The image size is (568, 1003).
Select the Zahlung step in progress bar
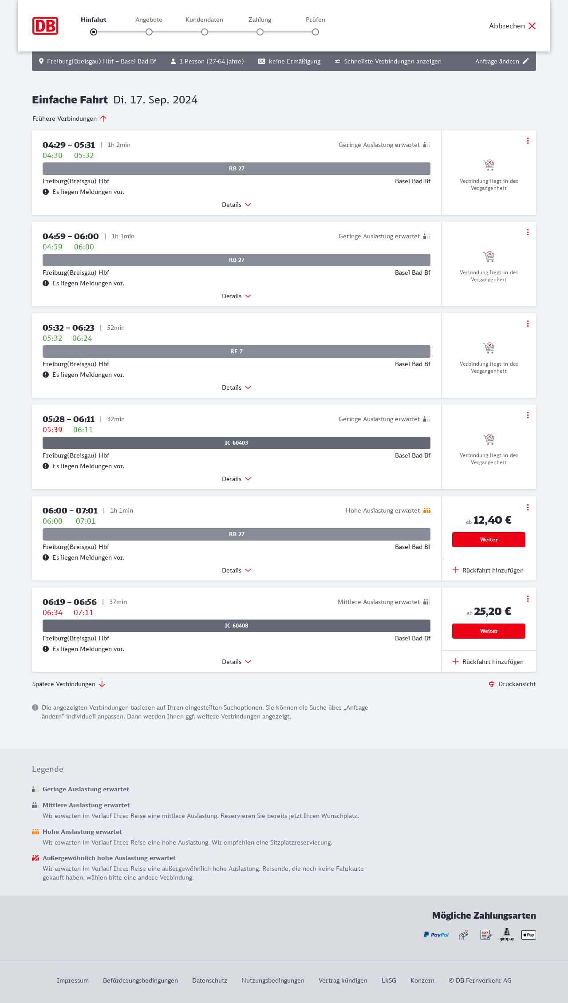point(260,32)
